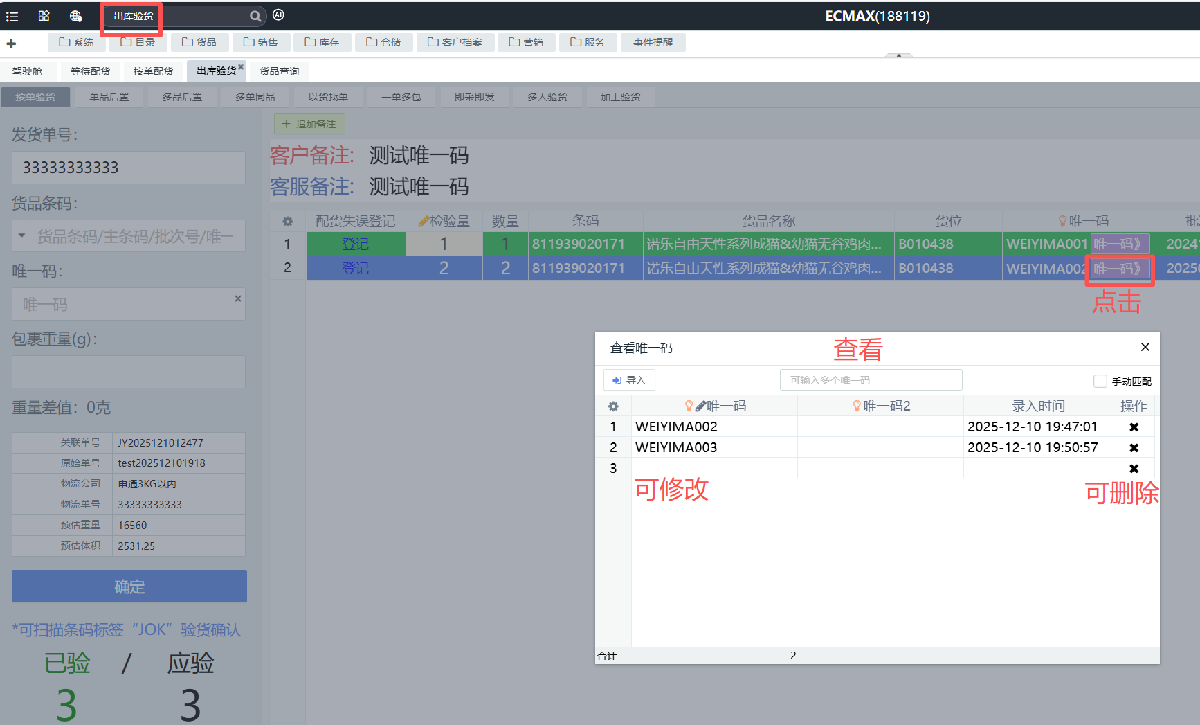Sort by 录入时间 column header
This screenshot has height=725, width=1200.
[1038, 406]
